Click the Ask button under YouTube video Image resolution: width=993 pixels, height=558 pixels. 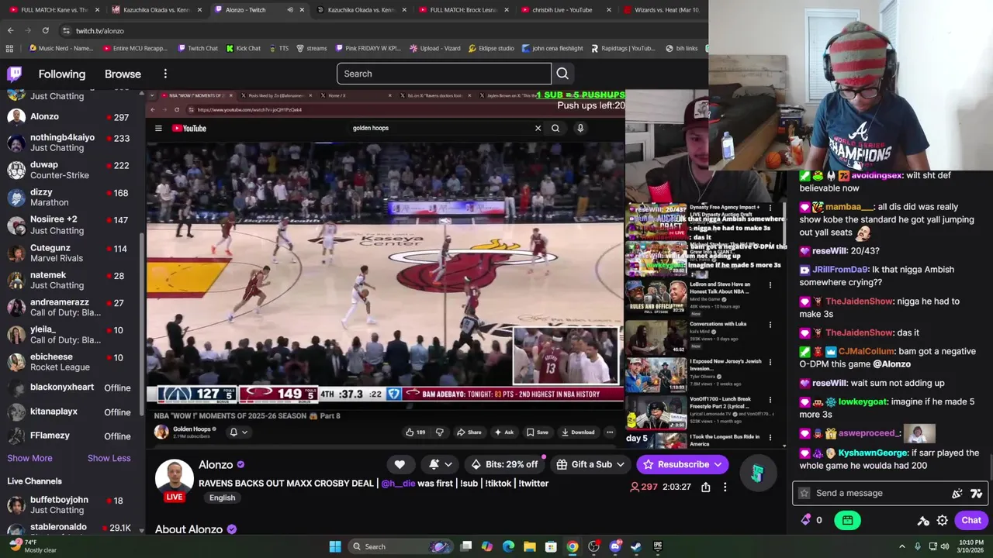[503, 432]
